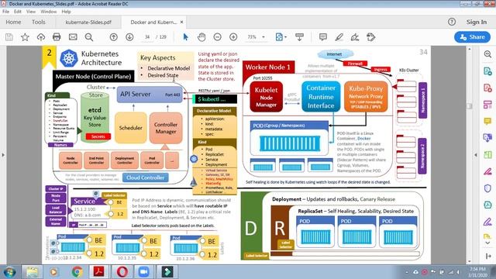
Task: Switch to the Home tab
Action: coord(13,22)
